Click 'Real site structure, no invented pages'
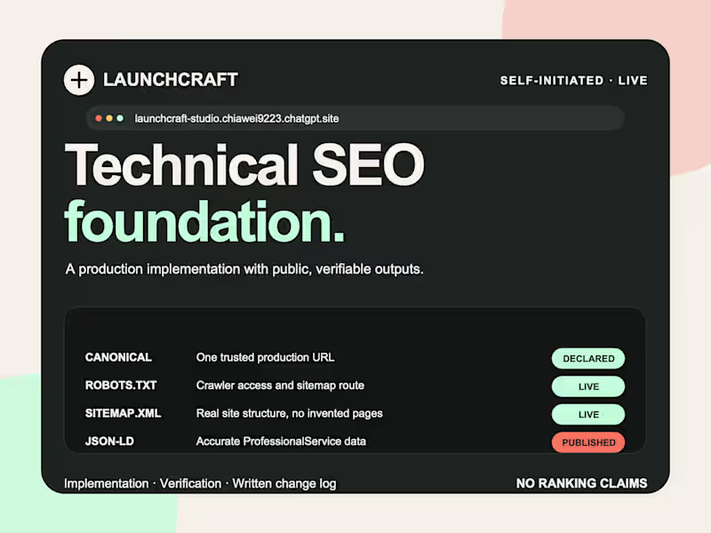Image resolution: width=711 pixels, height=533 pixels. point(290,414)
